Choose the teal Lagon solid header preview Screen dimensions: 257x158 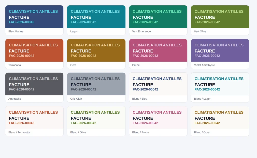point(96,17)
